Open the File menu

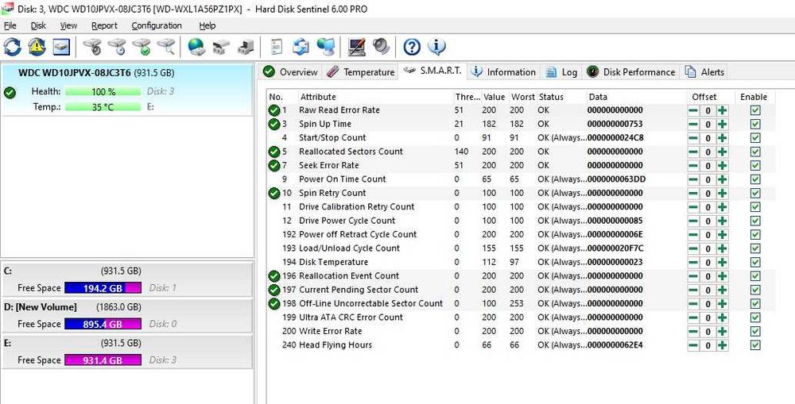(x=10, y=25)
